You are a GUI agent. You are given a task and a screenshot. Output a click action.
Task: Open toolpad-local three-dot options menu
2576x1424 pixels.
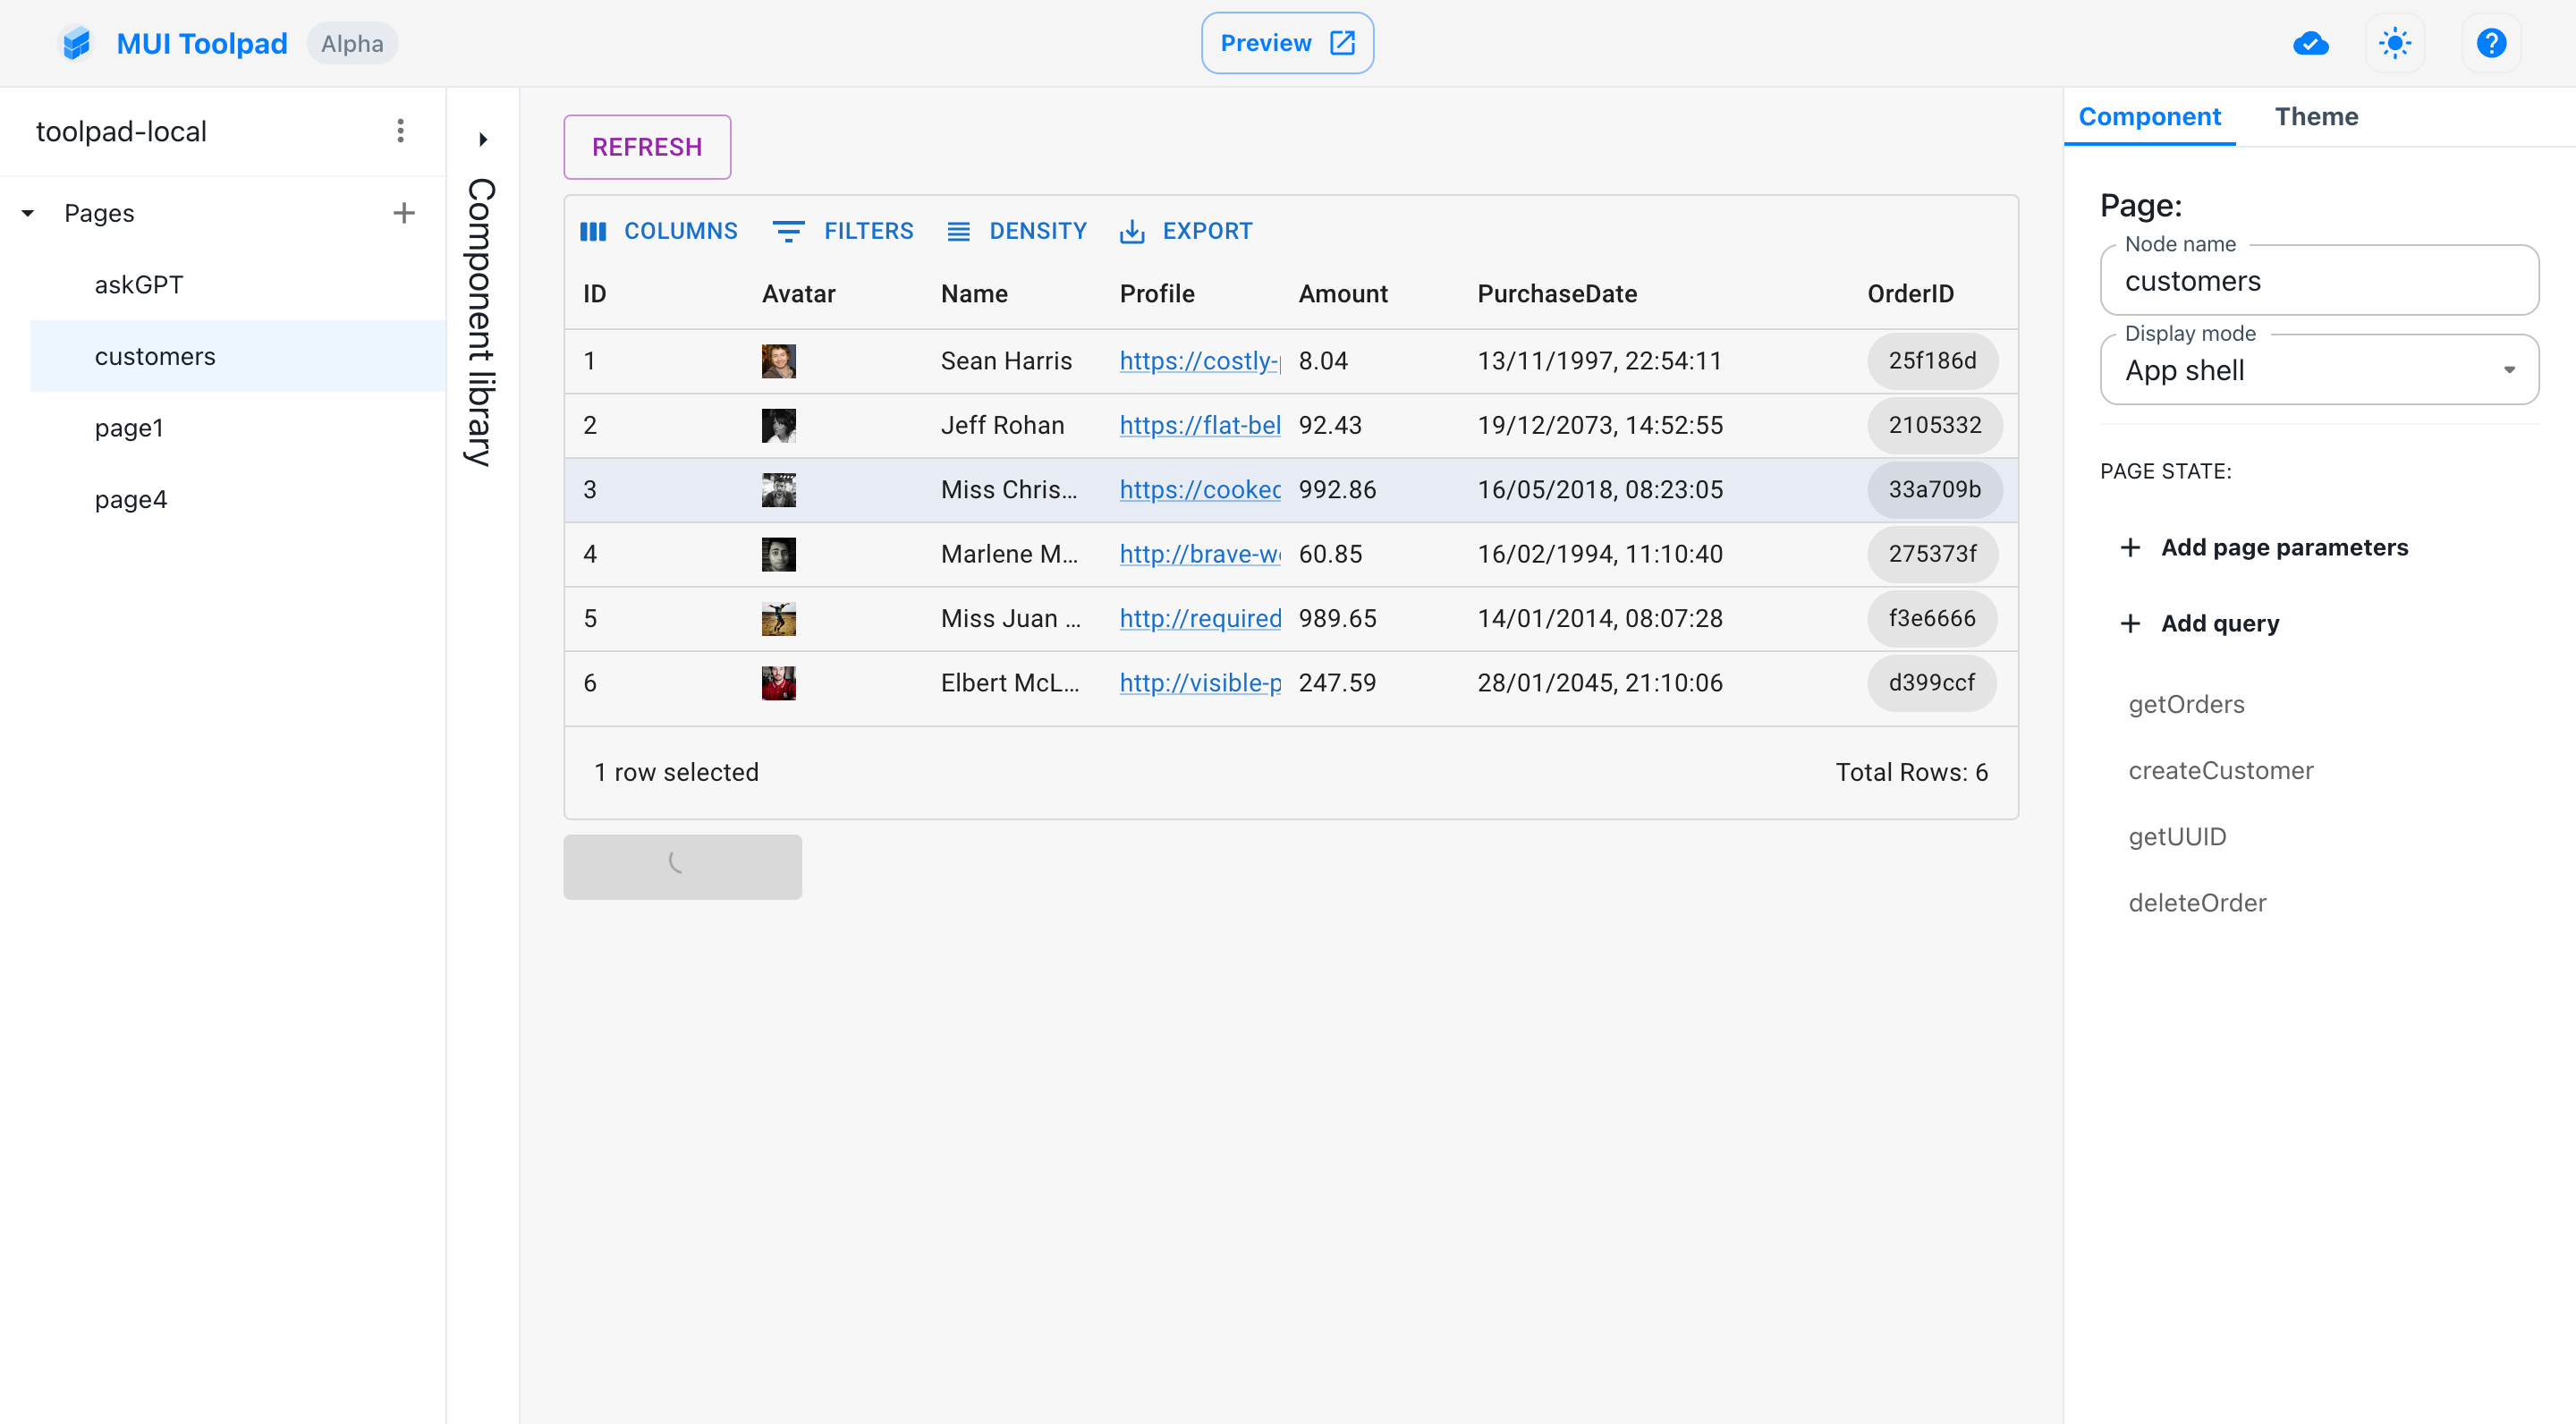point(400,131)
